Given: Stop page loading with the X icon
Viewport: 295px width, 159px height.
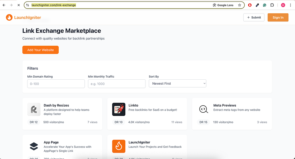Looking at the screenshot, I should point(19,5).
